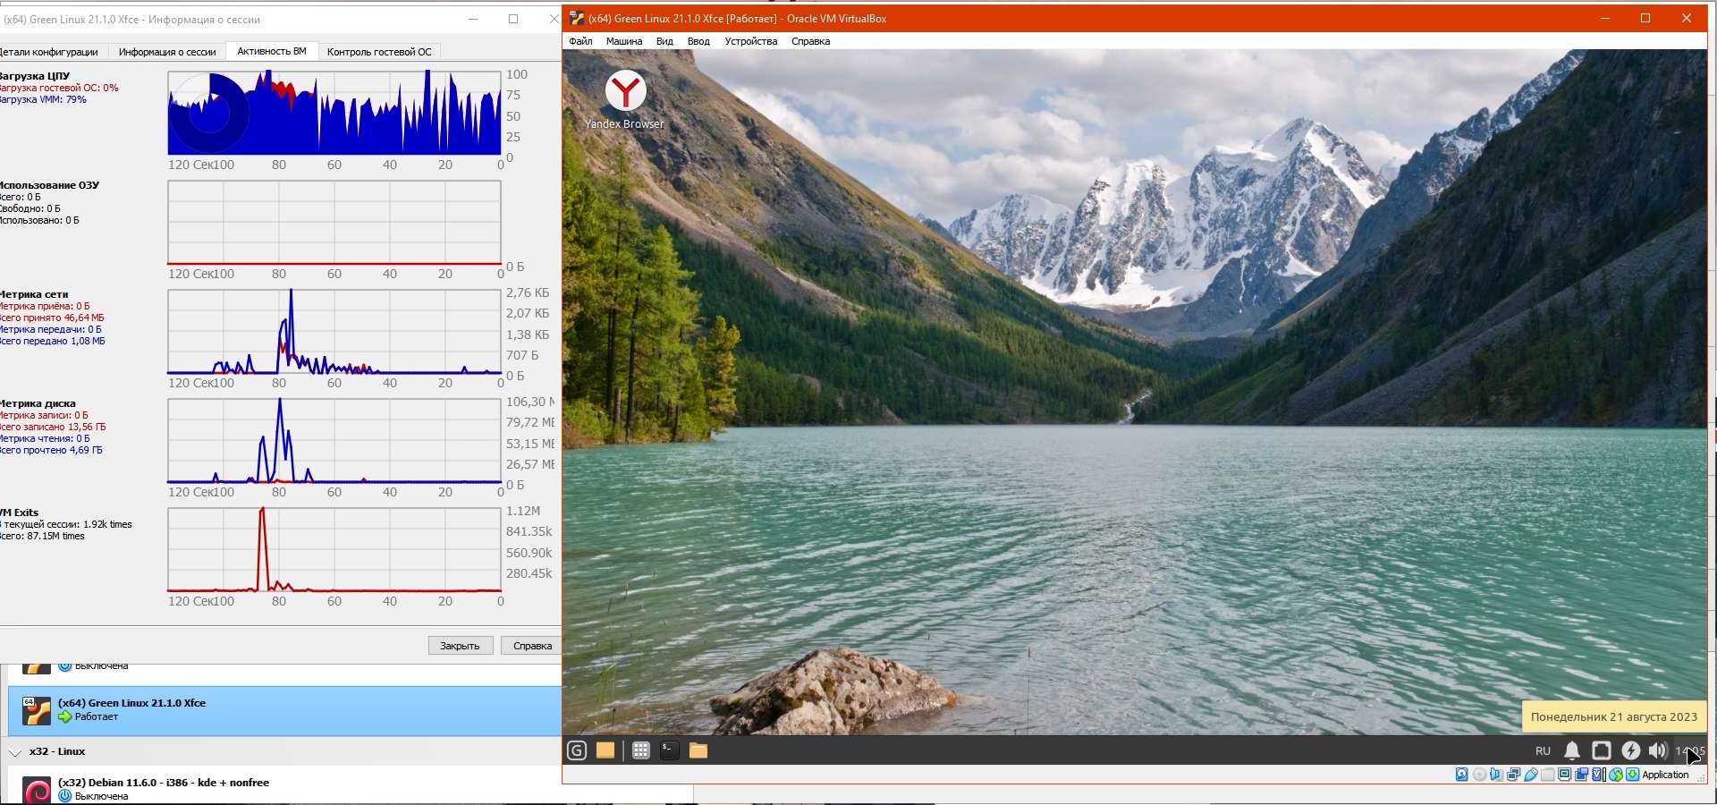Click the 'Работает' status under Green Linux
This screenshot has width=1717, height=805.
point(97,716)
